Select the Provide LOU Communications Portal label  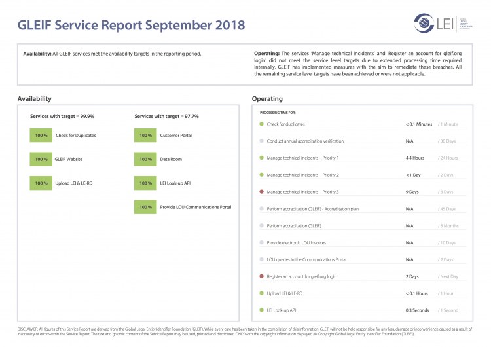tap(195, 208)
